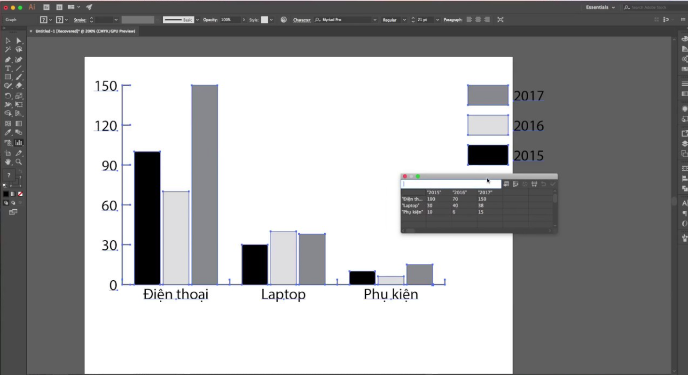Image resolution: width=688 pixels, height=375 pixels.
Task: Click the Import Data icon in graph data window
Action: pos(506,184)
